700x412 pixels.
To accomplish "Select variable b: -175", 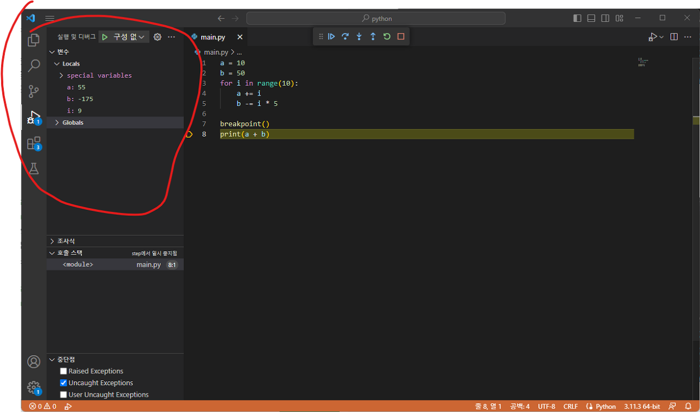I will [x=115, y=99].
